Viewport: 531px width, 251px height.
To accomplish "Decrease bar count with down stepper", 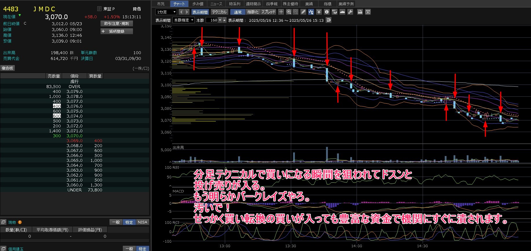I will (x=220, y=20).
